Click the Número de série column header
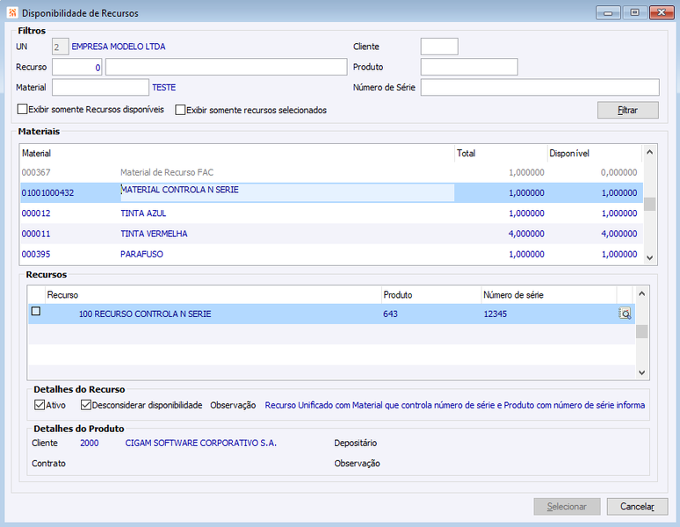This screenshot has height=527, width=680. (x=549, y=295)
